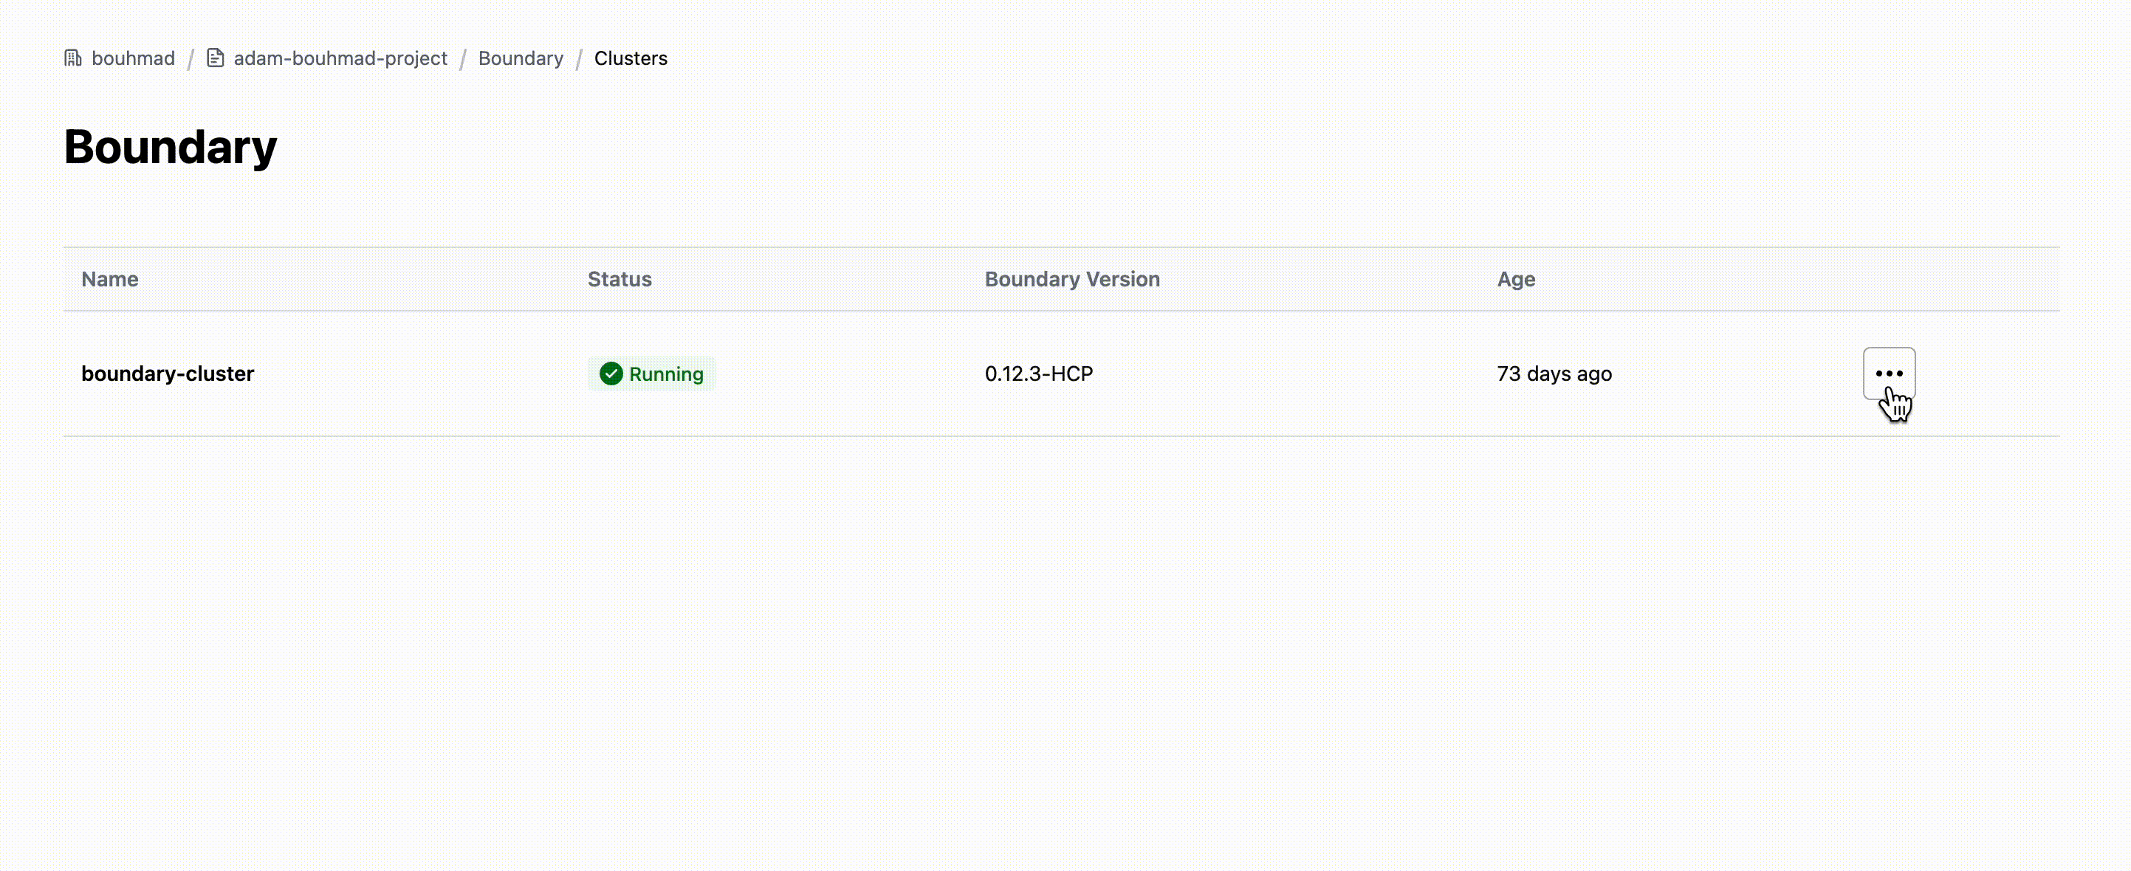Select the Clusters breadcrumb item
This screenshot has width=2131, height=871.
pyautogui.click(x=631, y=59)
